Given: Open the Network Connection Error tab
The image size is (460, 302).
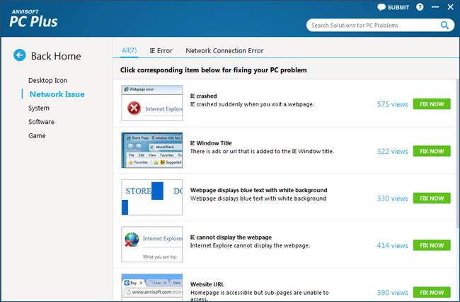Looking at the screenshot, I should coord(224,51).
